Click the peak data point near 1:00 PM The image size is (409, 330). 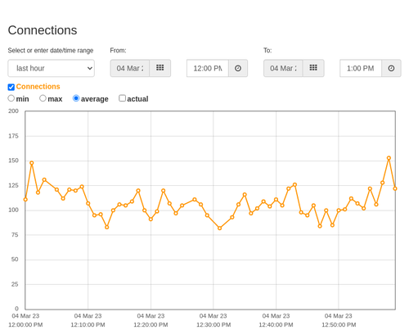pos(389,158)
